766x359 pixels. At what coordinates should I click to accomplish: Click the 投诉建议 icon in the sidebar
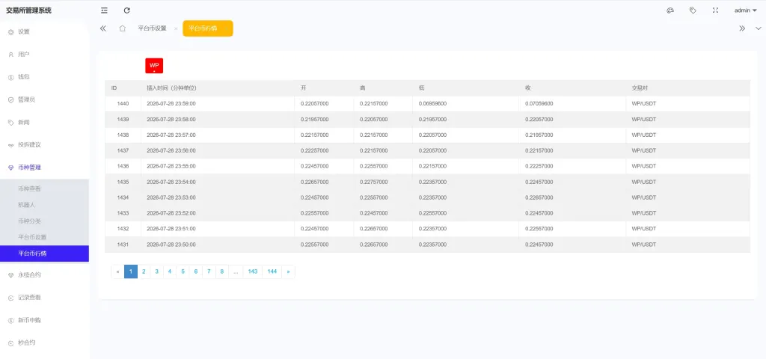(10, 145)
